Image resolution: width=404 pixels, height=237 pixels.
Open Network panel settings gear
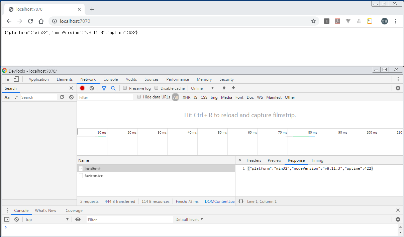pyautogui.click(x=398, y=88)
